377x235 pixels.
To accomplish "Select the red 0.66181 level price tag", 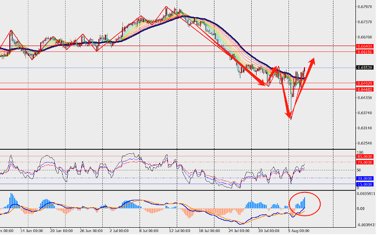I will [365, 52].
